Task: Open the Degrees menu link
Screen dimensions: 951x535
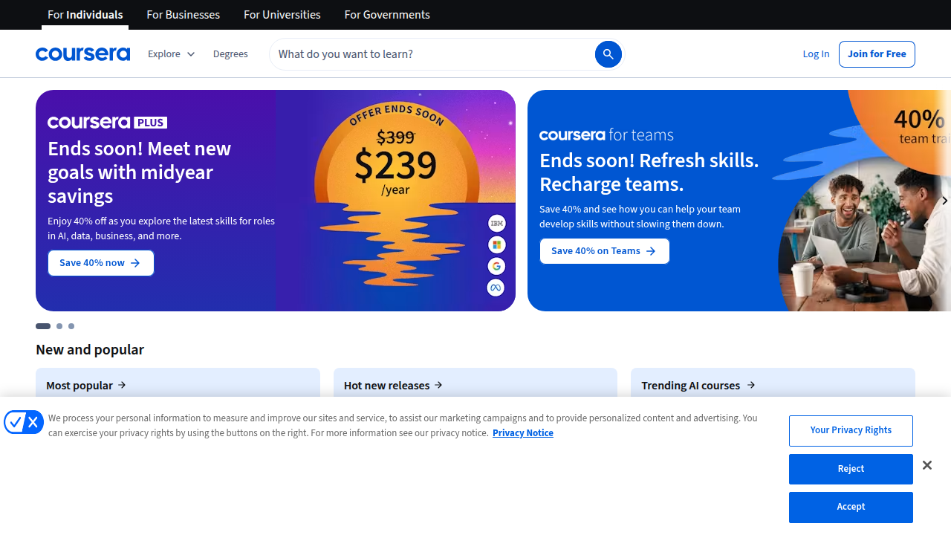Action: [230, 54]
